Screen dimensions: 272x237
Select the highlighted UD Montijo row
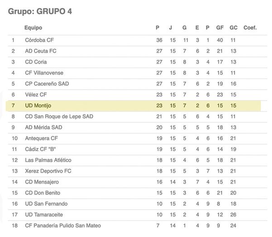pos(133,106)
